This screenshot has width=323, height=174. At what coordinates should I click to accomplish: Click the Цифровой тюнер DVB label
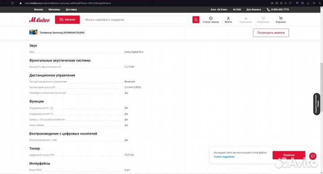[x=42, y=155]
